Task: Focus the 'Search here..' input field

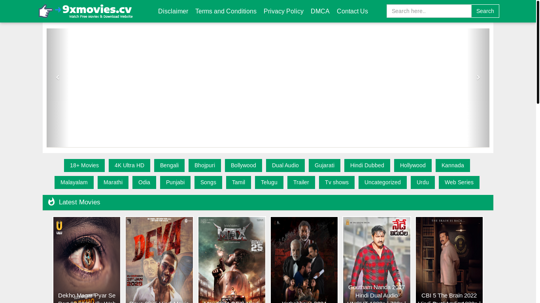Action: [x=429, y=11]
